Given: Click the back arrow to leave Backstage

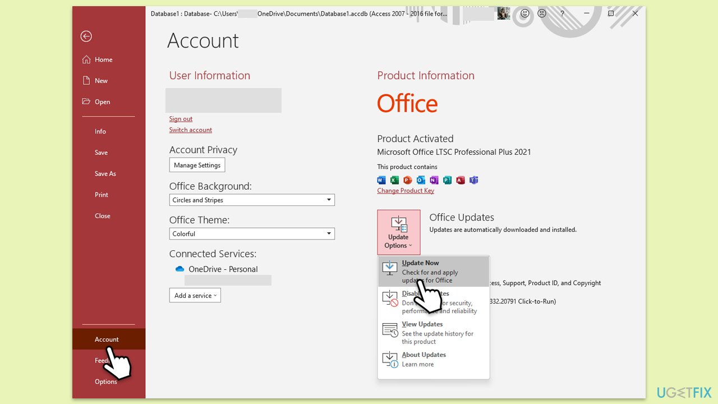Looking at the screenshot, I should [86, 36].
